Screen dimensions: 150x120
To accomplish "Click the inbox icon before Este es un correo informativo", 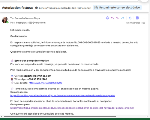I will click(12, 60).
